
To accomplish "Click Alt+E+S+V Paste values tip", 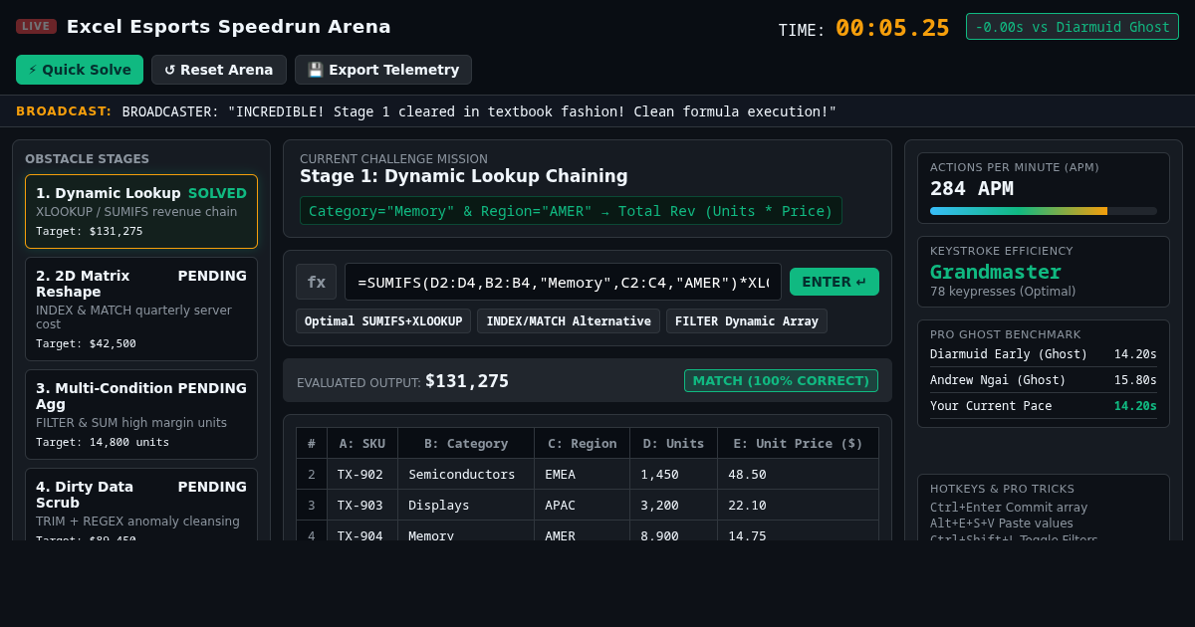I will 1002,523.
